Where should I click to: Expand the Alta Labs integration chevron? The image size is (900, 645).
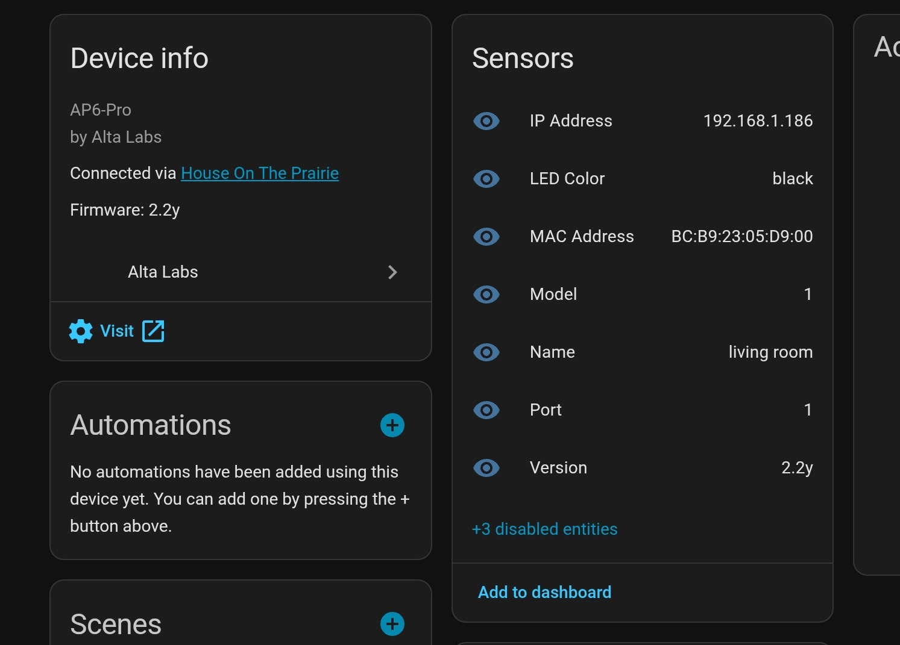tap(392, 272)
